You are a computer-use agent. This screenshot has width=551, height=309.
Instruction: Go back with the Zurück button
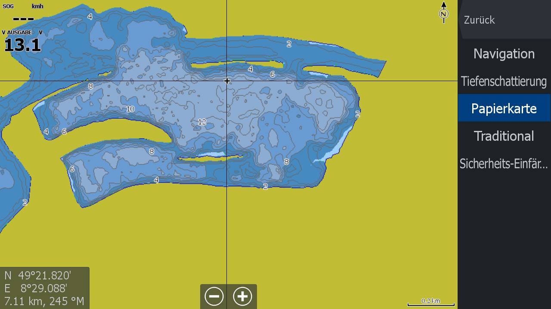pos(480,20)
